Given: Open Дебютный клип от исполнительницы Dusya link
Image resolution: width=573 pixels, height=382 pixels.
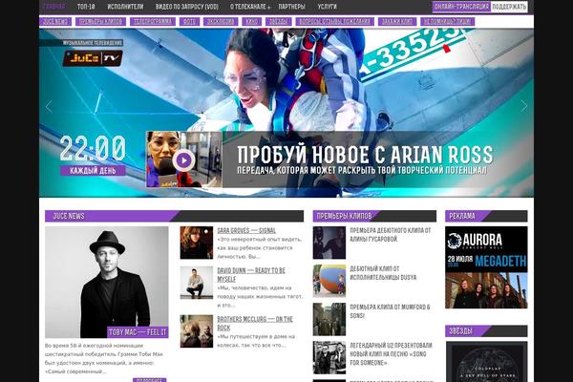Looking at the screenshot, I should click(383, 273).
